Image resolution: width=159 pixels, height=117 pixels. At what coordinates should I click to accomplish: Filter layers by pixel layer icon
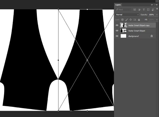tap(135, 9)
